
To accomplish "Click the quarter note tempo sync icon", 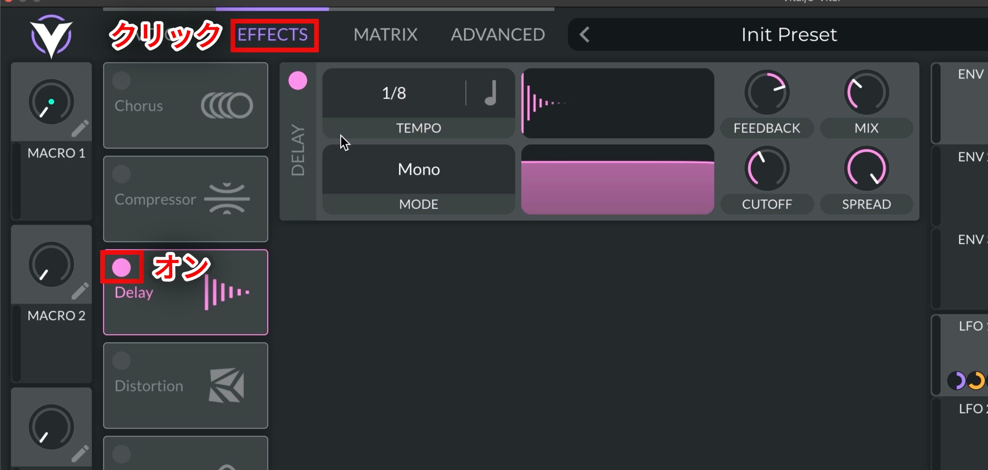I will [x=491, y=93].
